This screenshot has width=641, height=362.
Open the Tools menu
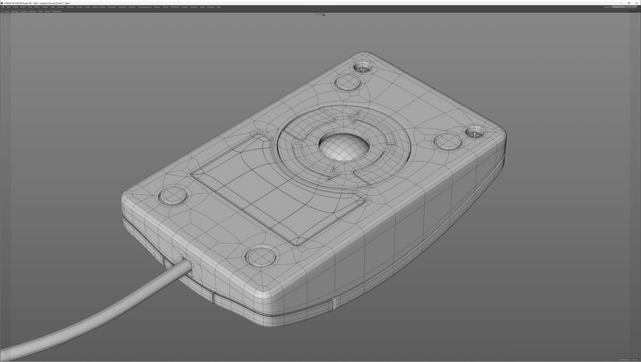[30, 7]
